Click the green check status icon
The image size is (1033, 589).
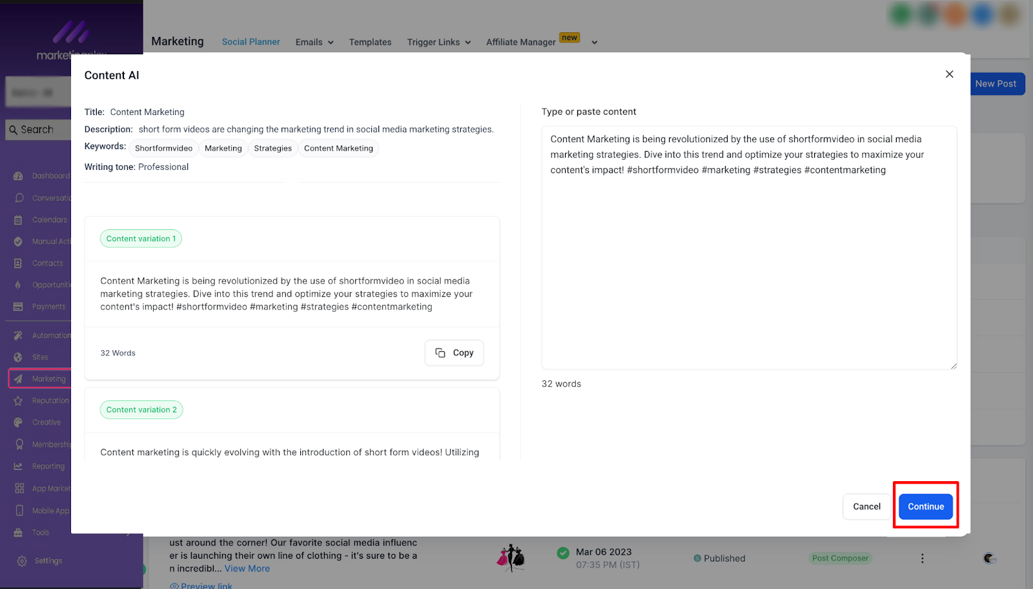tap(563, 553)
